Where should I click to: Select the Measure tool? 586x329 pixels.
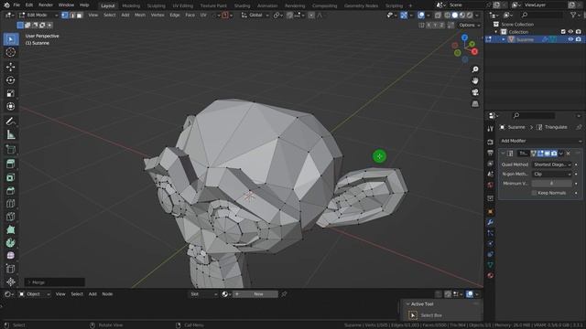tap(11, 134)
